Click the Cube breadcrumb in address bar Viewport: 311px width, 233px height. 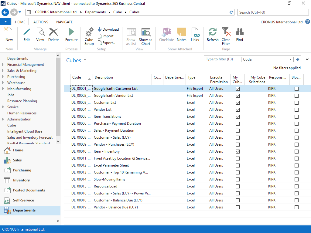118,12
